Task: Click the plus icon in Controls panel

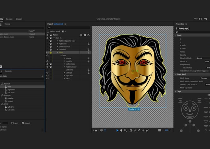Action: [42, 76]
